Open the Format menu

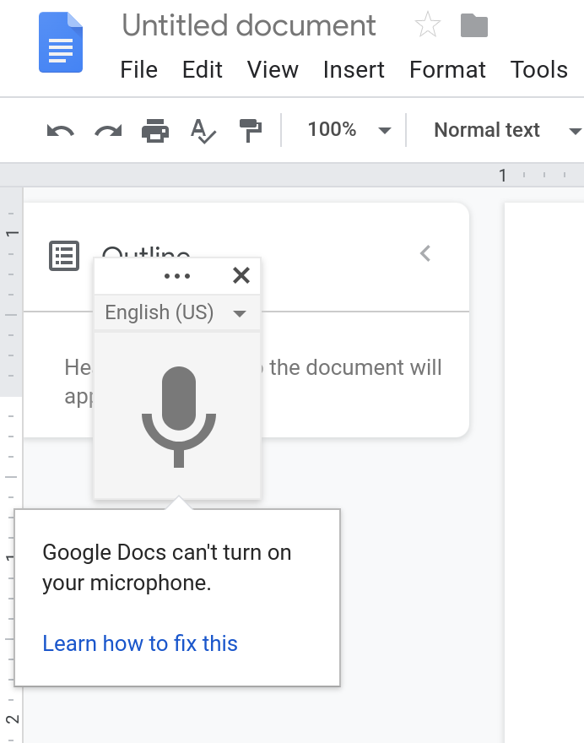tap(447, 70)
